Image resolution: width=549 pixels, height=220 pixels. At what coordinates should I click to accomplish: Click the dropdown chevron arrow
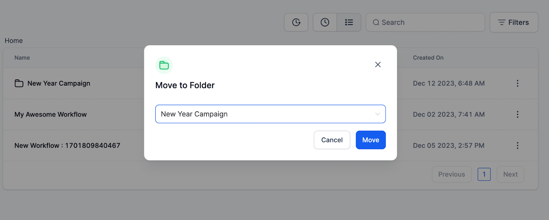tap(377, 114)
